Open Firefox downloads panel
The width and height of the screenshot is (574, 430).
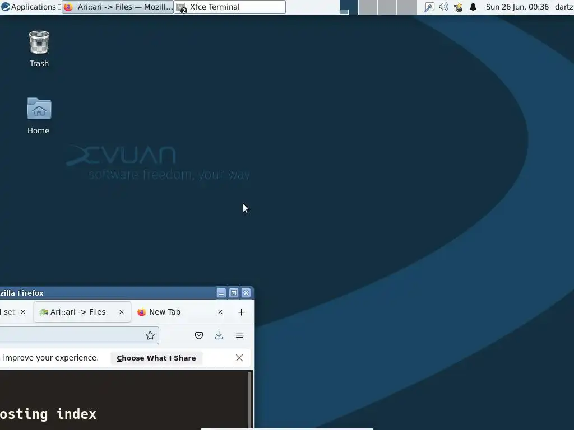click(219, 336)
